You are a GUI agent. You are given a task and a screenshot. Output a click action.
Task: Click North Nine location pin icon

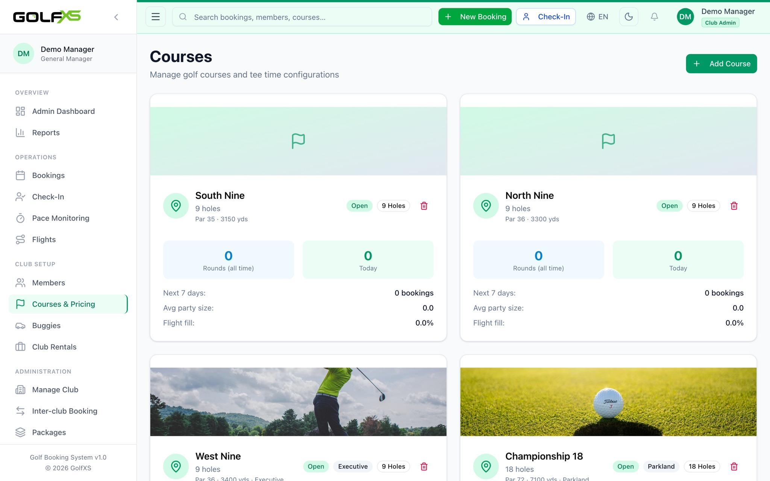pyautogui.click(x=486, y=206)
